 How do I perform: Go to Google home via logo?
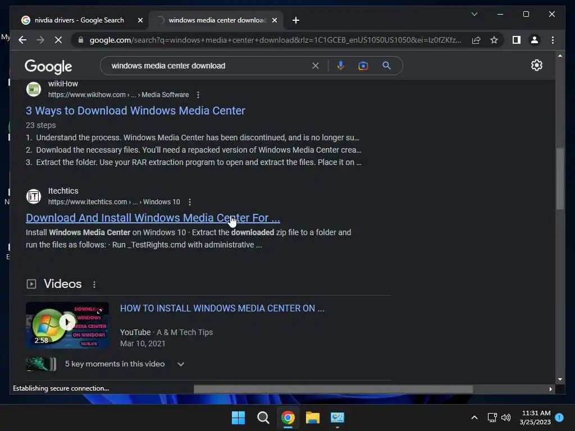coord(48,67)
